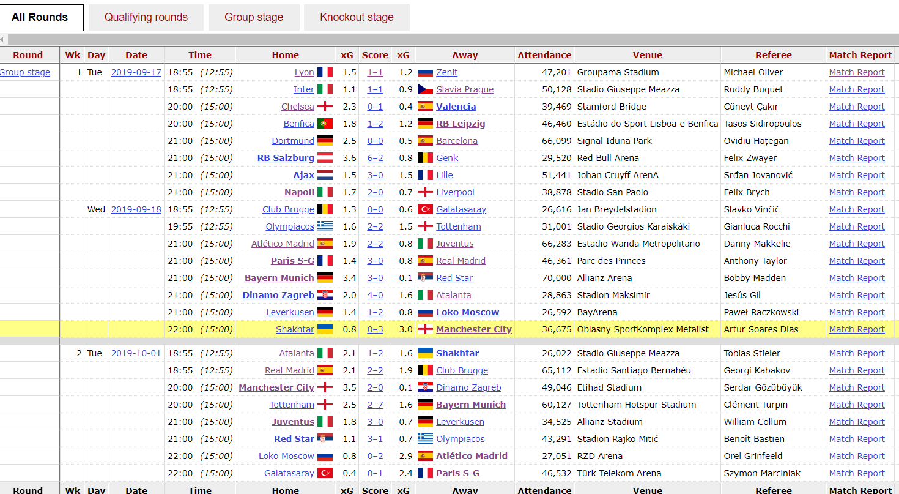Open the 6–2 score for RB Salzburg vs Genk
899x494 pixels.
click(x=375, y=158)
